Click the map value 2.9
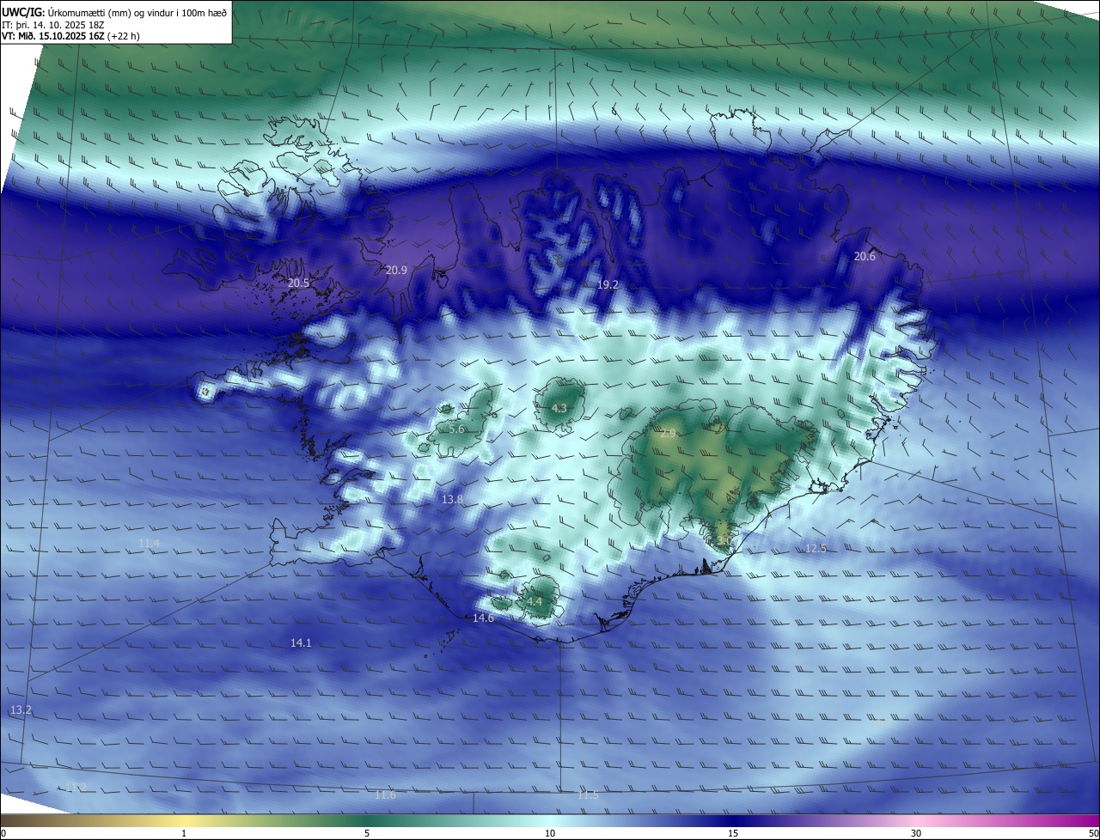The height and width of the screenshot is (840, 1100). point(668,434)
